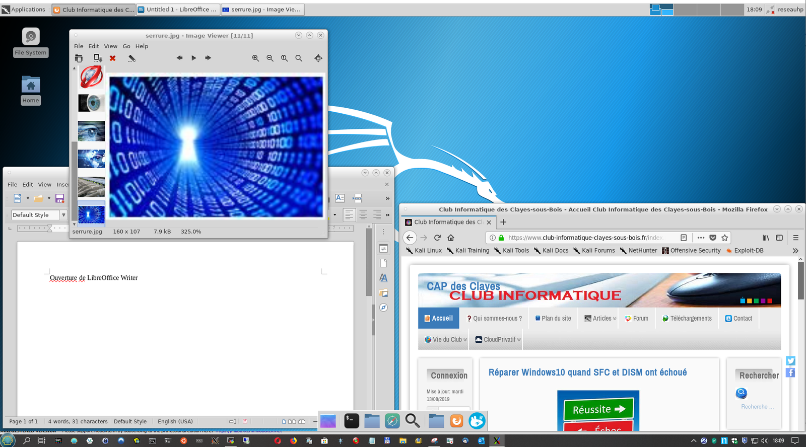The height and width of the screenshot is (447, 806).
Task: Open article Réparer Windows10 quand SFC et DISM
Action: (x=587, y=372)
